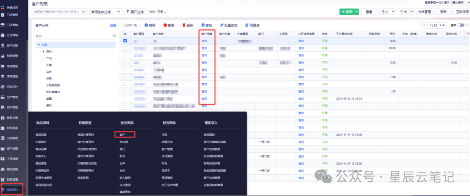The height and width of the screenshot is (196, 470).
Task: Click the 复制 copy toolbar button
Action: (207, 26)
